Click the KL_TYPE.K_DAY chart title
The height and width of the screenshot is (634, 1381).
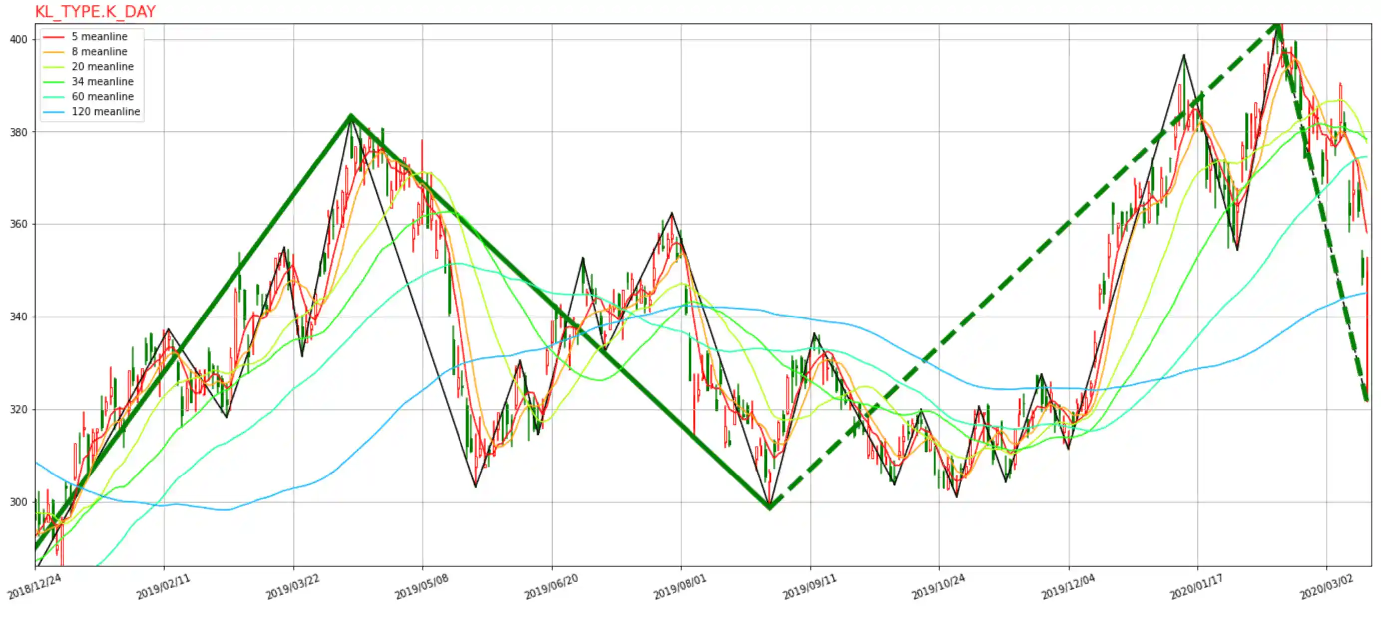click(x=95, y=11)
